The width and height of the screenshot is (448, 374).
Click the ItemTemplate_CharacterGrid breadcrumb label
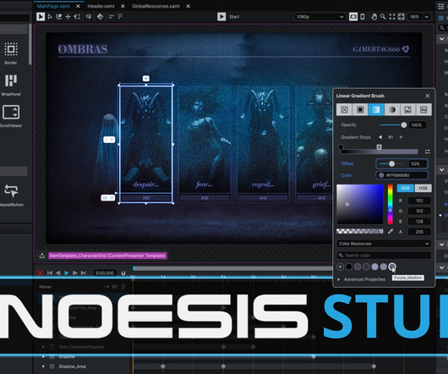107,256
